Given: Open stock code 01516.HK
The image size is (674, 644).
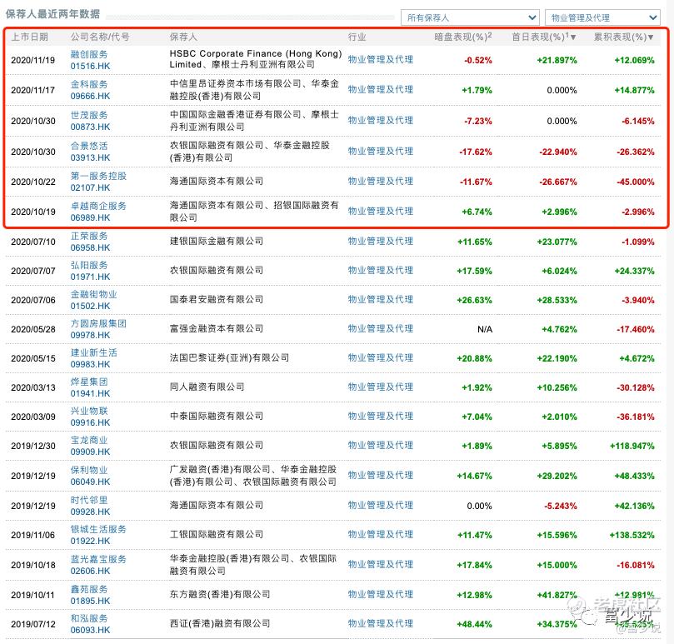Looking at the screenshot, I should [90, 66].
